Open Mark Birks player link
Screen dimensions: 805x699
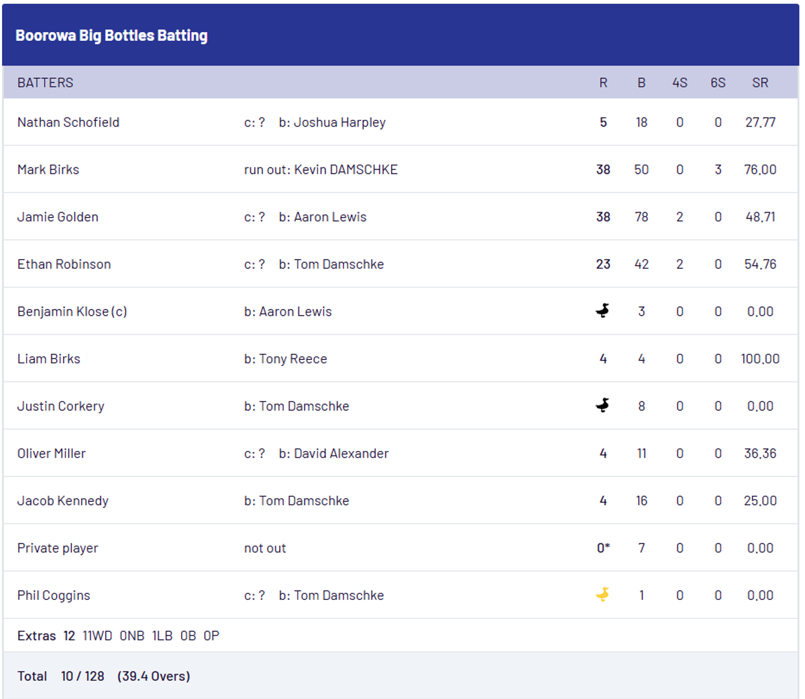click(x=48, y=170)
